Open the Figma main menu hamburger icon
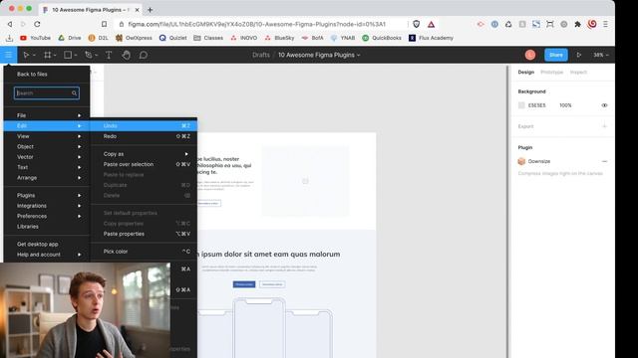 [8, 55]
